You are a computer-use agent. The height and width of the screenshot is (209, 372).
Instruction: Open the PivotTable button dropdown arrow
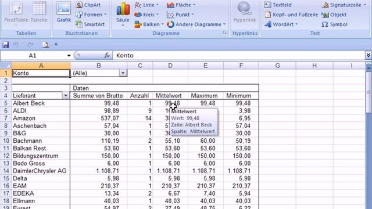point(16,26)
